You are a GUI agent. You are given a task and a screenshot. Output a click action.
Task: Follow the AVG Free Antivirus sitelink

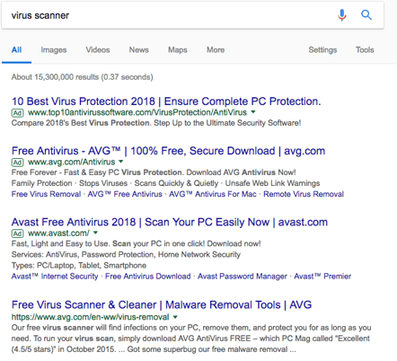coord(125,194)
